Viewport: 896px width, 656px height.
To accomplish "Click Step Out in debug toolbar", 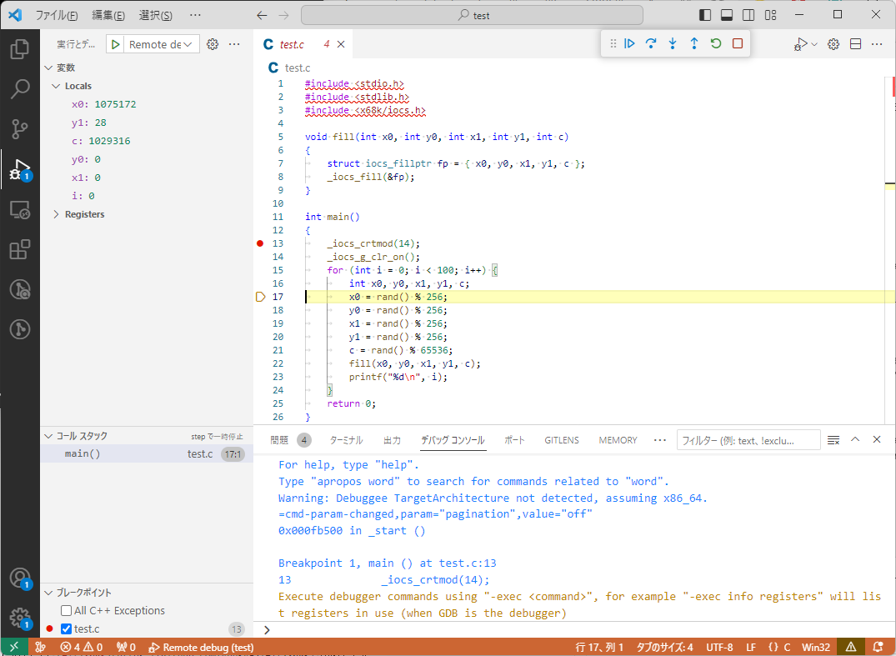I will click(694, 43).
